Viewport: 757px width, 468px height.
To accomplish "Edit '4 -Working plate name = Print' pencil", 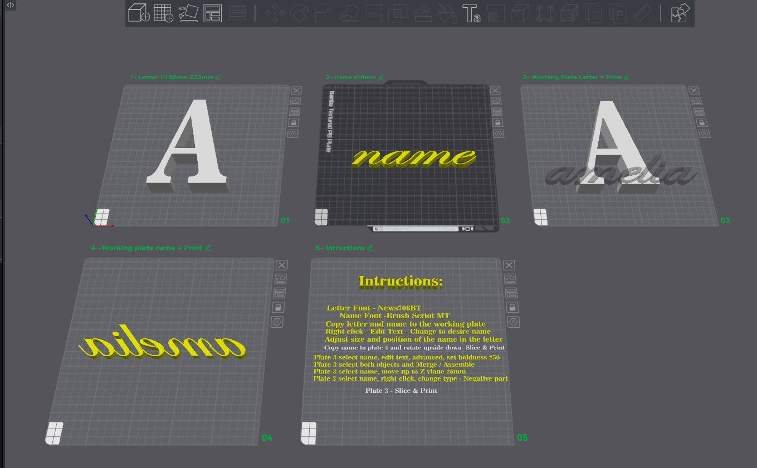I will 208,248.
